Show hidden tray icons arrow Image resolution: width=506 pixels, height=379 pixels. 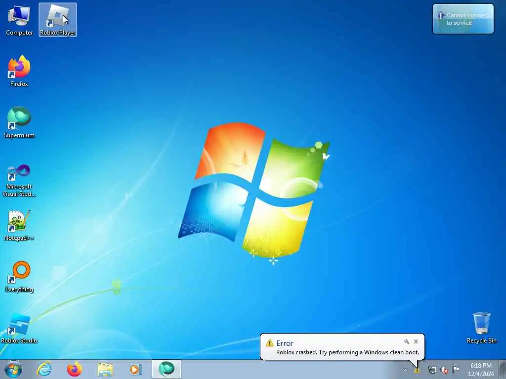click(x=405, y=370)
